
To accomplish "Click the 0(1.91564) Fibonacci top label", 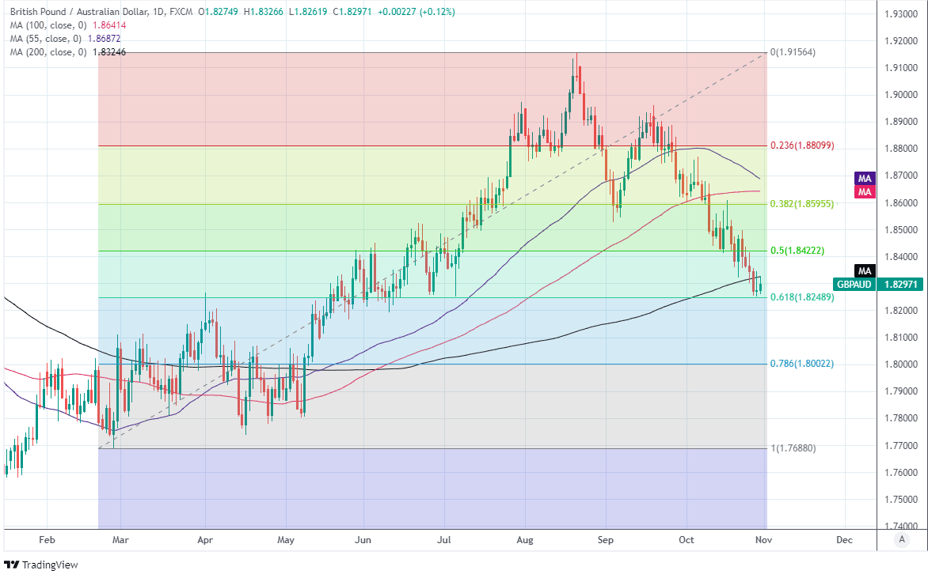I will tap(793, 52).
